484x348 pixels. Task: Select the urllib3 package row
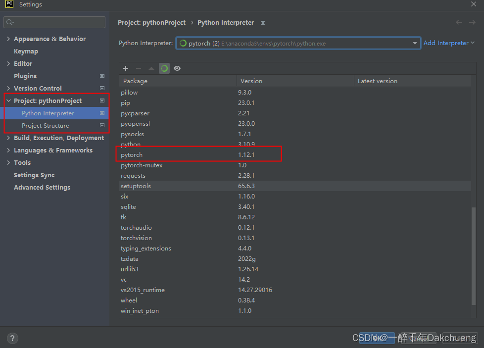pyautogui.click(x=295, y=269)
